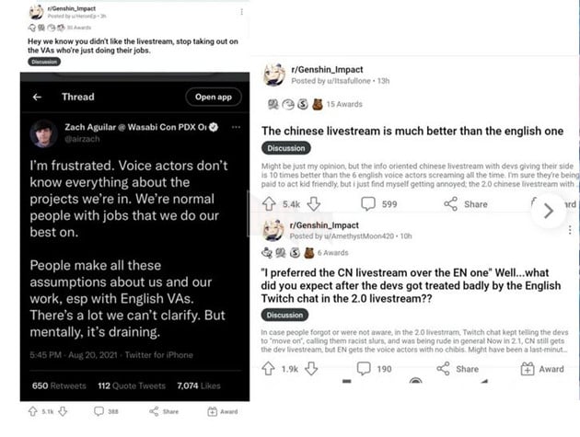The image size is (580, 437).
Task: Downvote the VA post with 5.1k votes
Action: pyautogui.click(x=62, y=412)
